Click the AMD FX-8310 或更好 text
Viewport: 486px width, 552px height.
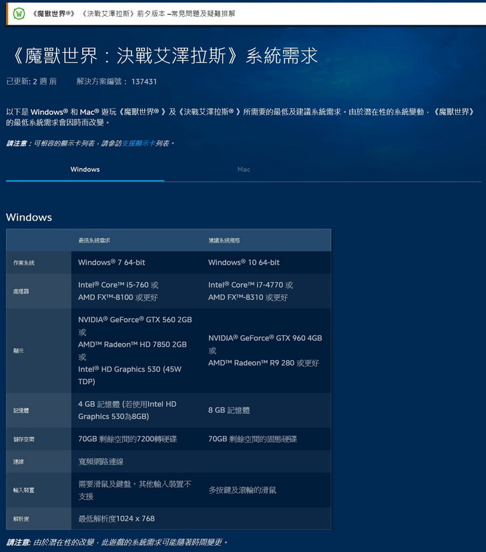(x=248, y=297)
